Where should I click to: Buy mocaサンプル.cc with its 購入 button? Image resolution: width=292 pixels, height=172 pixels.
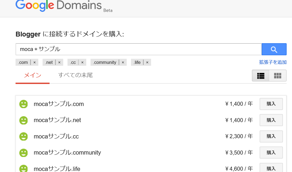(x=271, y=136)
